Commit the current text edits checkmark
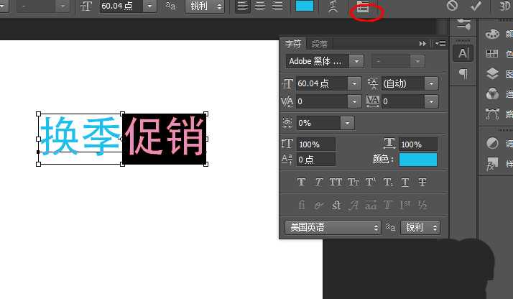The height and width of the screenshot is (299, 513). [475, 6]
